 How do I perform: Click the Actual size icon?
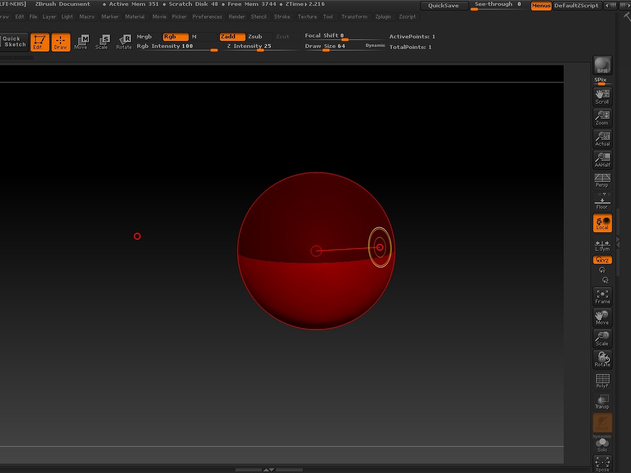[x=602, y=139]
